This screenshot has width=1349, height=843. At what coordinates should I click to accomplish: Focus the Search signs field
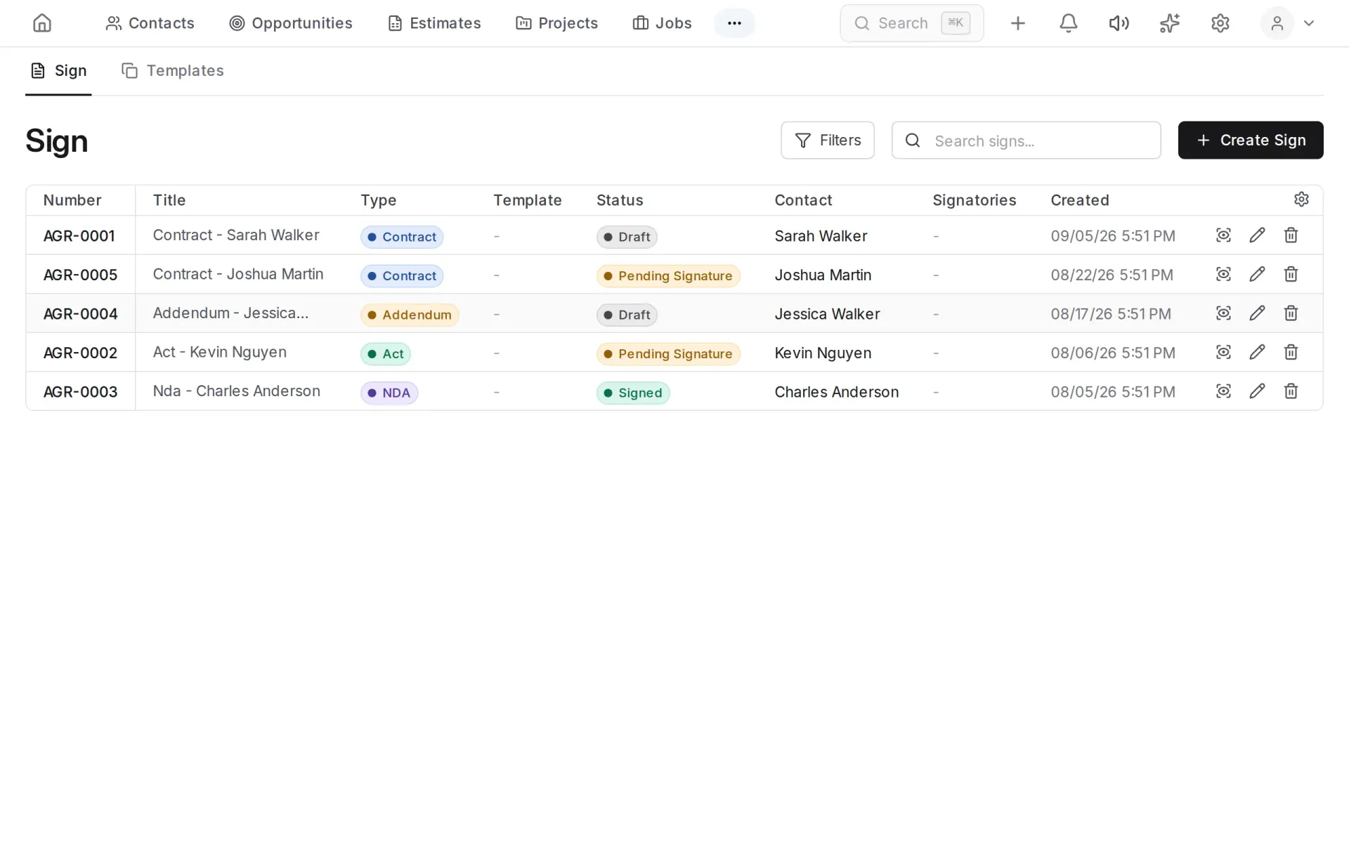(1027, 140)
